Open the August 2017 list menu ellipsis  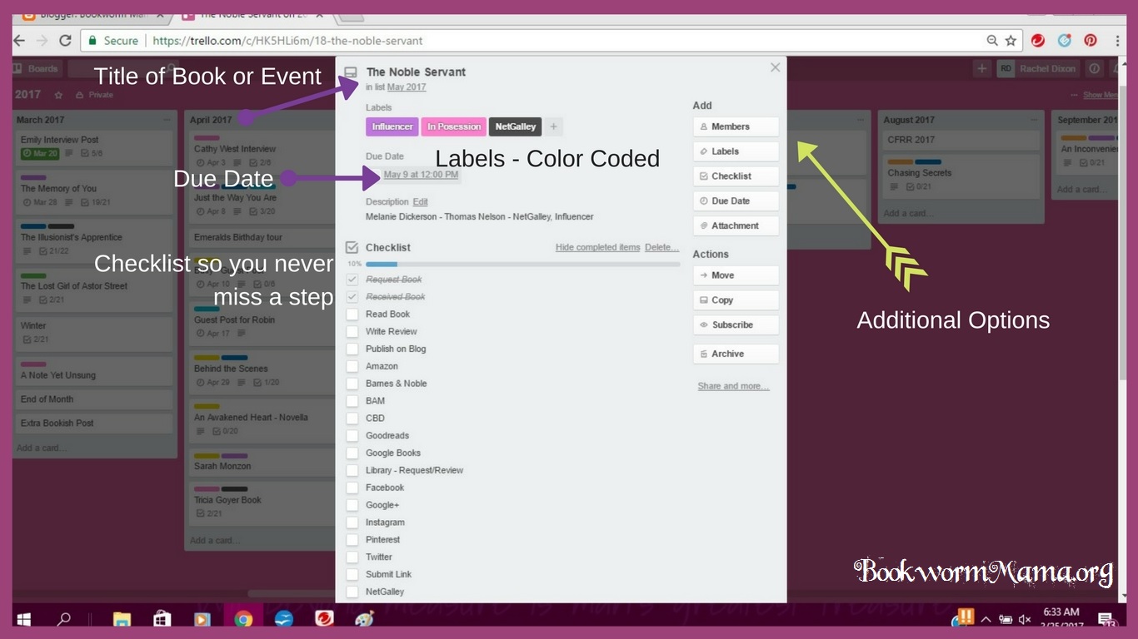point(1034,120)
